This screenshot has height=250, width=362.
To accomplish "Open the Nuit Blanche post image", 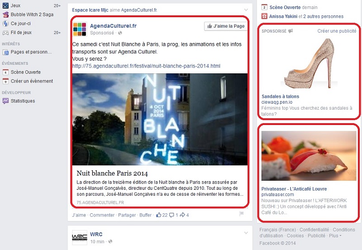I will point(160,119).
